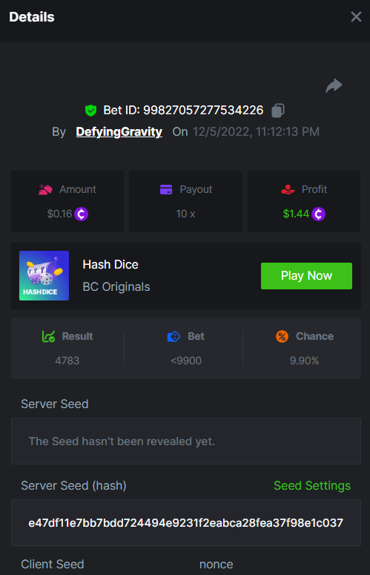Open the DefyingGravity user profile

click(x=119, y=131)
